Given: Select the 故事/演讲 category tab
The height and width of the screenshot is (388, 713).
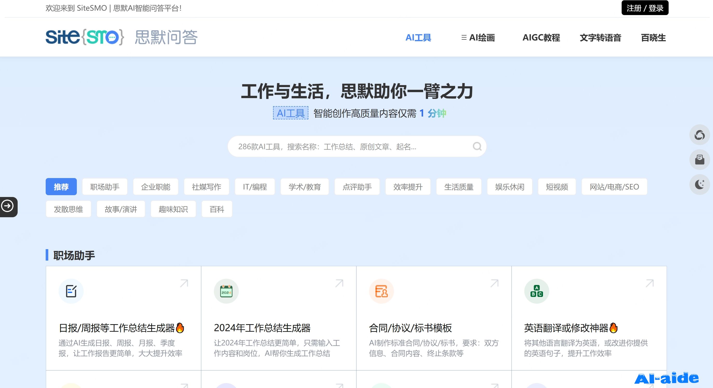Looking at the screenshot, I should point(121,209).
